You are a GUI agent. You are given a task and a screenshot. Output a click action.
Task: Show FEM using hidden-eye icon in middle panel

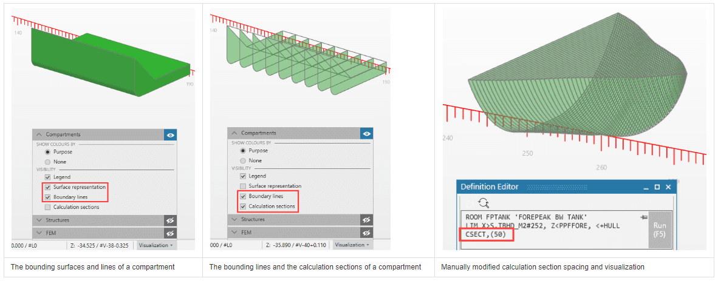click(x=366, y=231)
